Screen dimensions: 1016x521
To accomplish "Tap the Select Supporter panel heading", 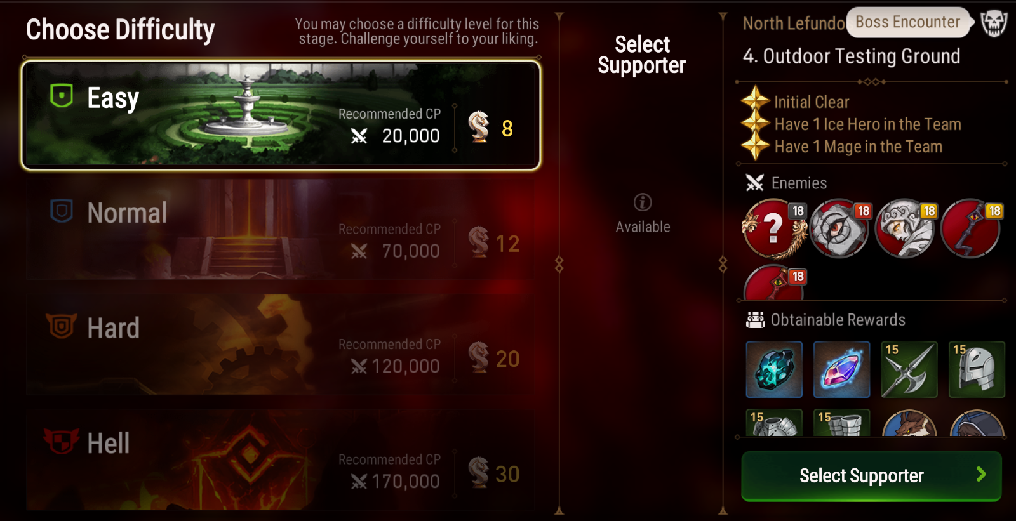I will 642,55.
